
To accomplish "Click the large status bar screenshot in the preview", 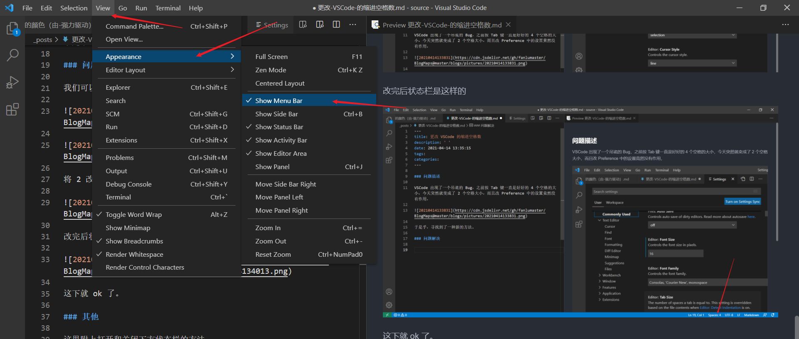I will [581, 212].
